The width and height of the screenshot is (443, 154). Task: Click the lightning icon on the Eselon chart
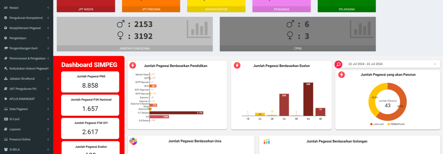click(x=237, y=66)
